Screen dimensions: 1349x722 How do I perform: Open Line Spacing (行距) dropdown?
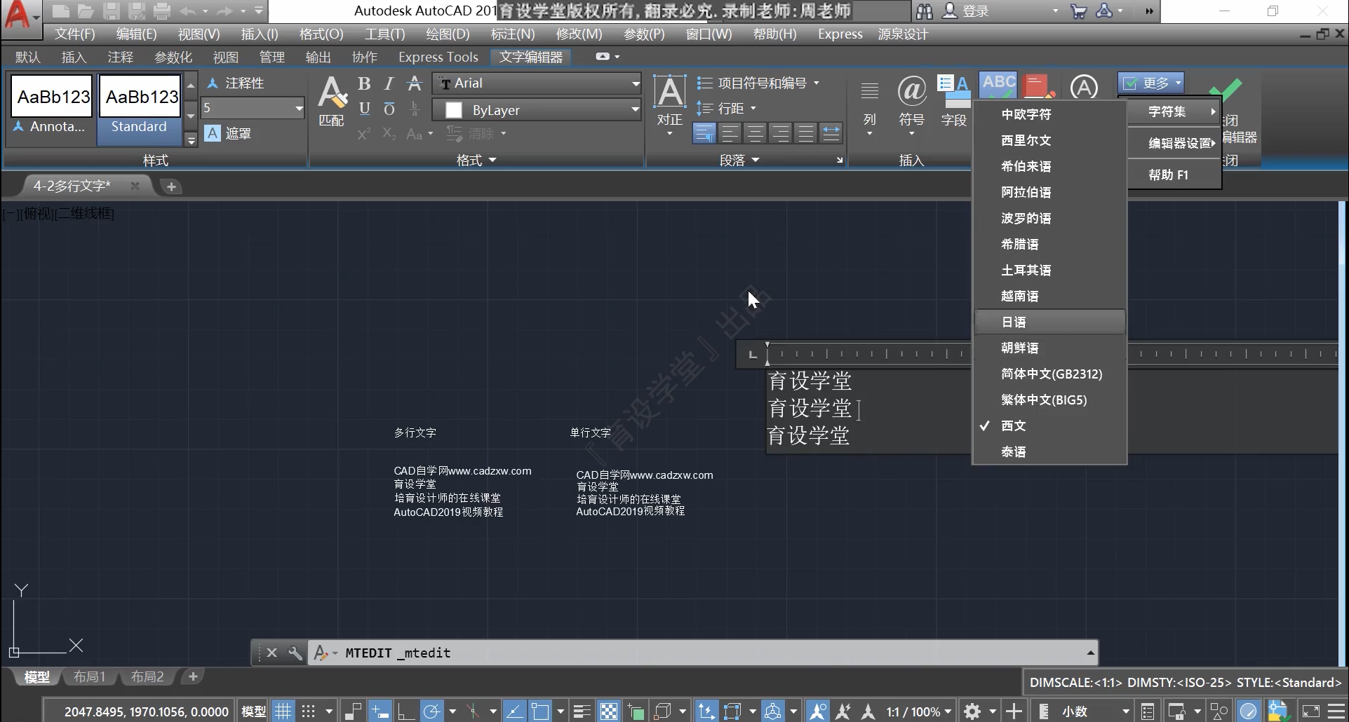coord(726,108)
